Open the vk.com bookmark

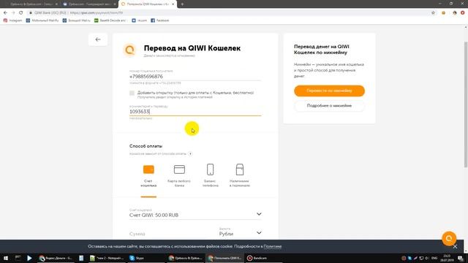(140, 20)
